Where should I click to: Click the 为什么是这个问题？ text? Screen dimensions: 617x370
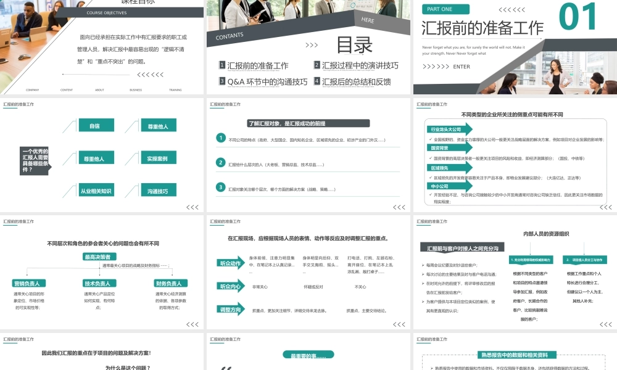click(x=128, y=368)
